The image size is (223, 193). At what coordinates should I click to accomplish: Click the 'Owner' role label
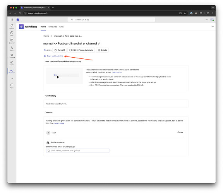[180, 132]
